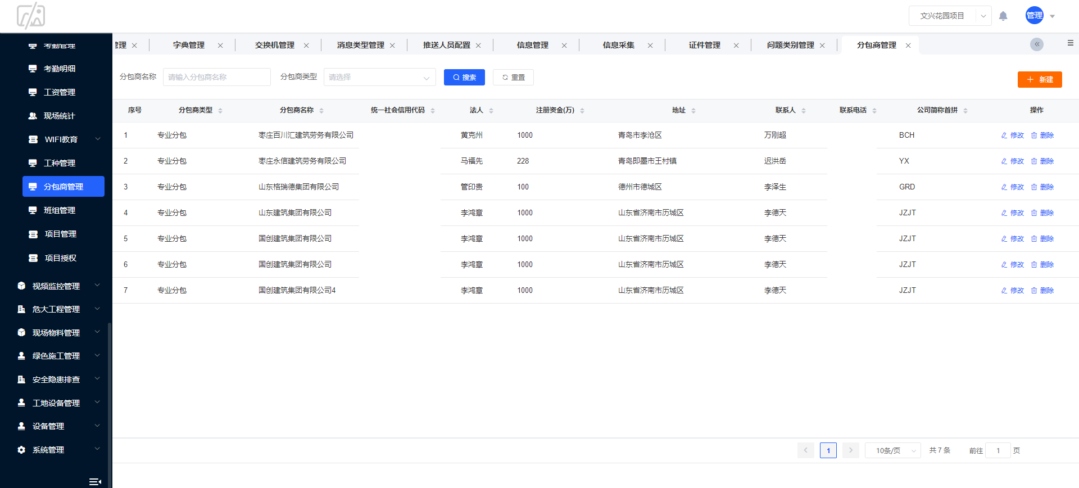Click the next page arrow
This screenshot has height=488, width=1079.
click(x=851, y=450)
